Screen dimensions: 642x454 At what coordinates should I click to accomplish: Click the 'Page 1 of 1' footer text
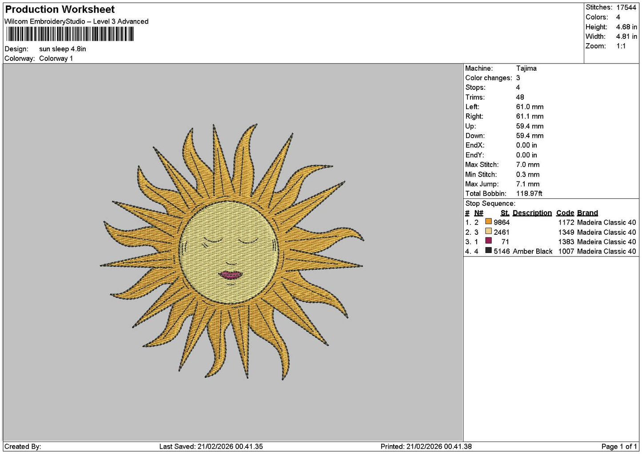click(619, 446)
